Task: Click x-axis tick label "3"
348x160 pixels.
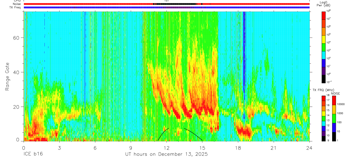Action: coord(59,148)
